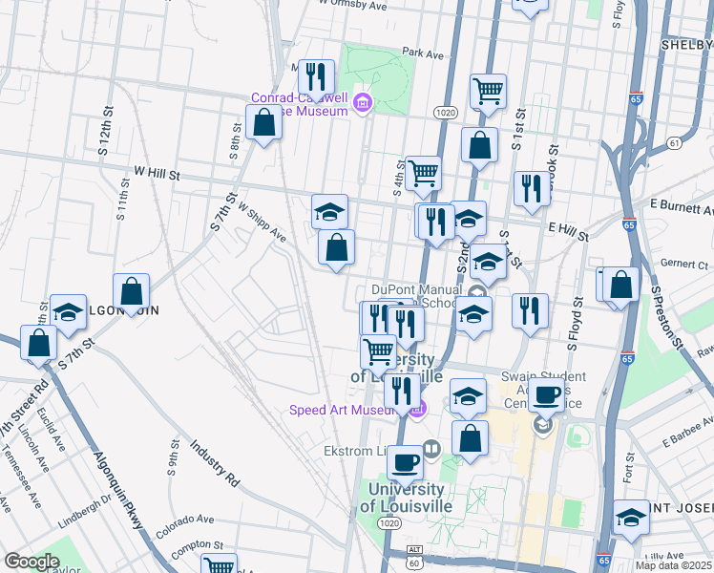Click the Algonquin Pkwy road label

(118, 490)
